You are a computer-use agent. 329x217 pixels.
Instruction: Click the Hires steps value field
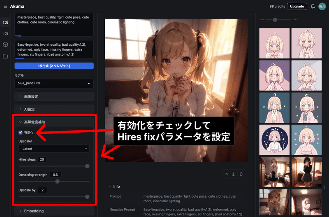pyautogui.click(x=42, y=159)
